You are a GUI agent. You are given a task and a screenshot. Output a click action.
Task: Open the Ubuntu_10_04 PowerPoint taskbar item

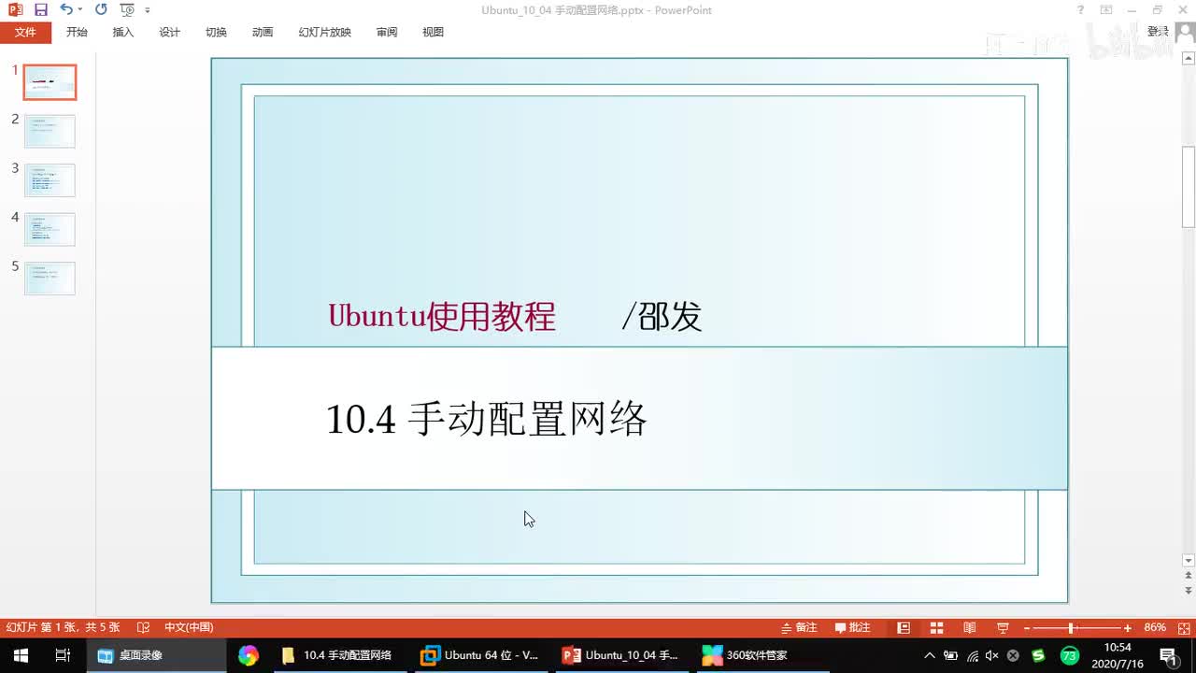click(620, 655)
